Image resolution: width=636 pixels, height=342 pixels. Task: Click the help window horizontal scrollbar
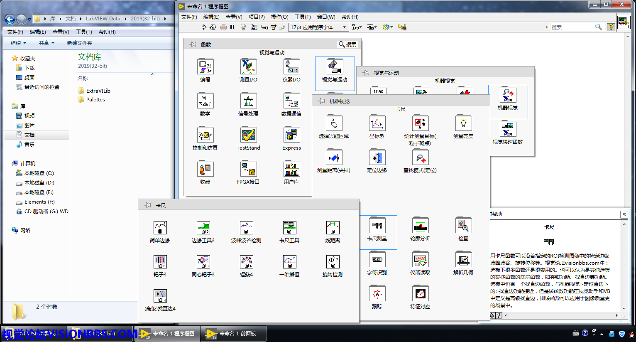click(560, 315)
